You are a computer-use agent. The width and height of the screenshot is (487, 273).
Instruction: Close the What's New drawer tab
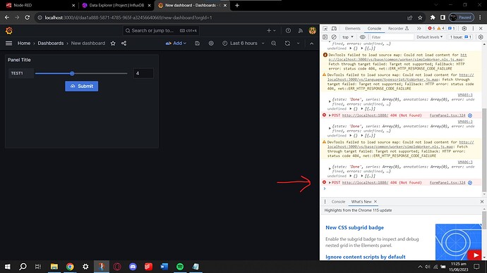click(375, 201)
